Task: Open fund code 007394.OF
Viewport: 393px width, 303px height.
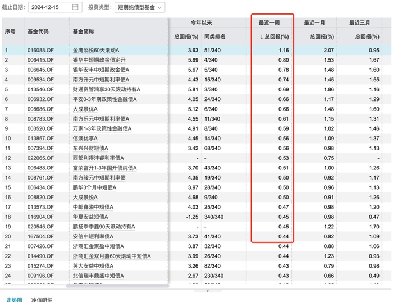Action: pos(40,148)
